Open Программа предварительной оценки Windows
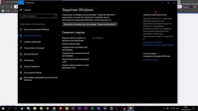Viewport: 198px width, 111px height. (39, 79)
